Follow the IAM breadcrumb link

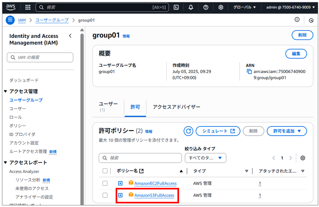22,20
